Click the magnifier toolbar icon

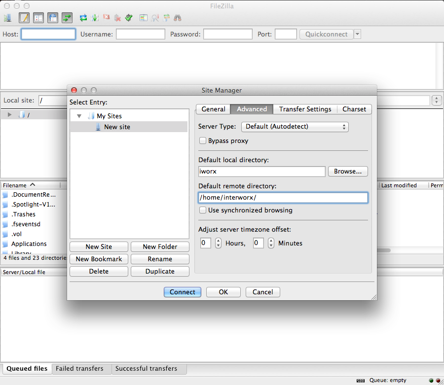pos(155,18)
